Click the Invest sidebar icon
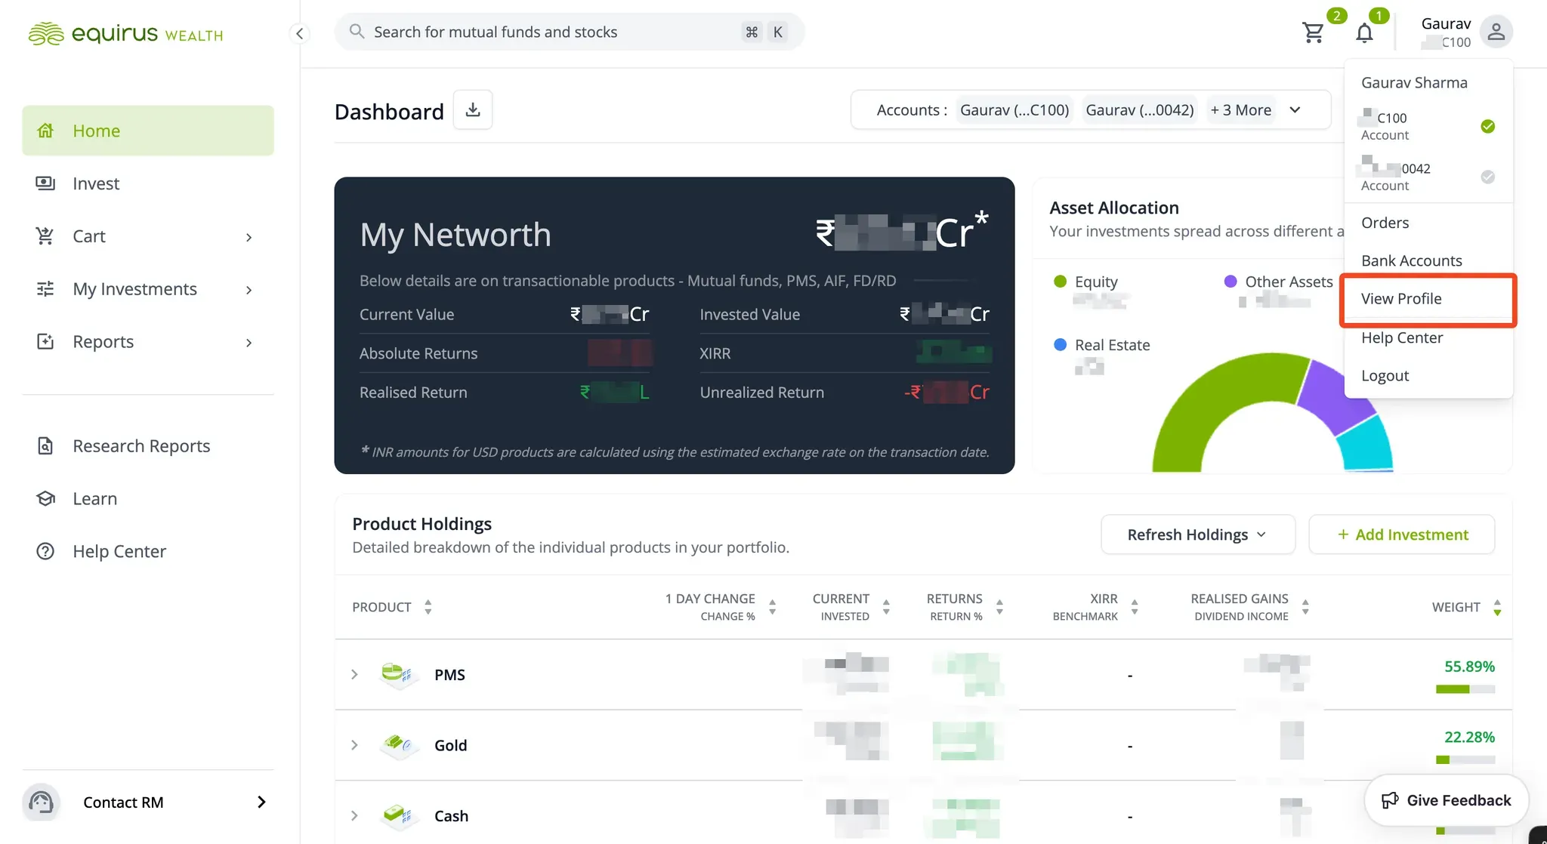The image size is (1547, 844). pyautogui.click(x=45, y=183)
